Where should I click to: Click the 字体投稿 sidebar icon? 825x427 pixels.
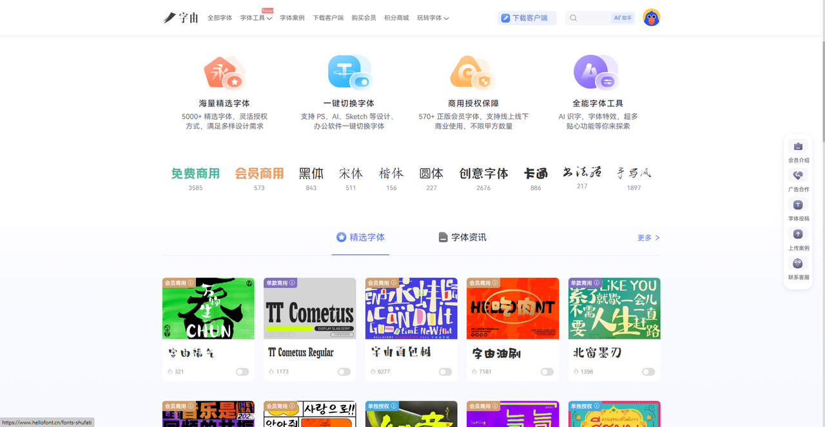[798, 205]
